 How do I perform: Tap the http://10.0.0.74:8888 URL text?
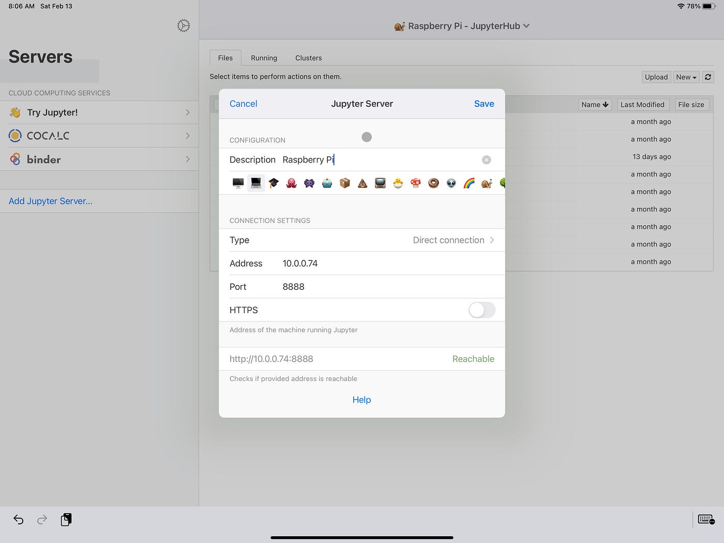[271, 359]
